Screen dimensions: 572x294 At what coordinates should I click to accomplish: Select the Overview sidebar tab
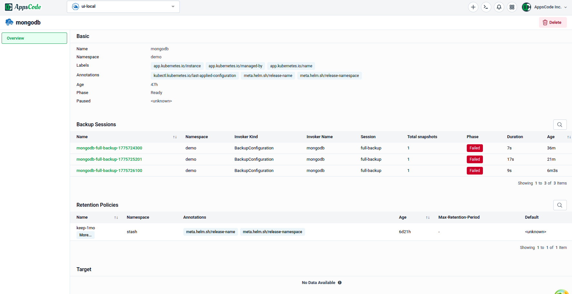pos(34,38)
